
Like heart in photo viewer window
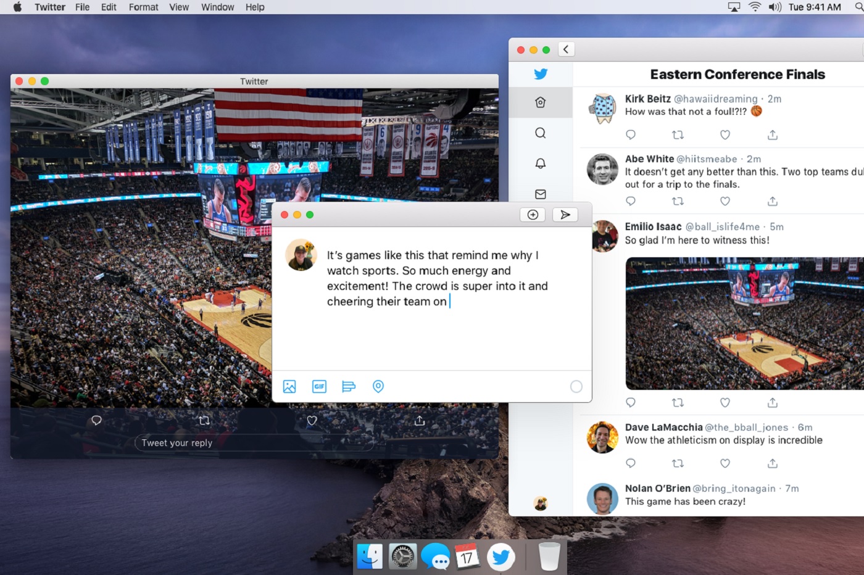(312, 420)
